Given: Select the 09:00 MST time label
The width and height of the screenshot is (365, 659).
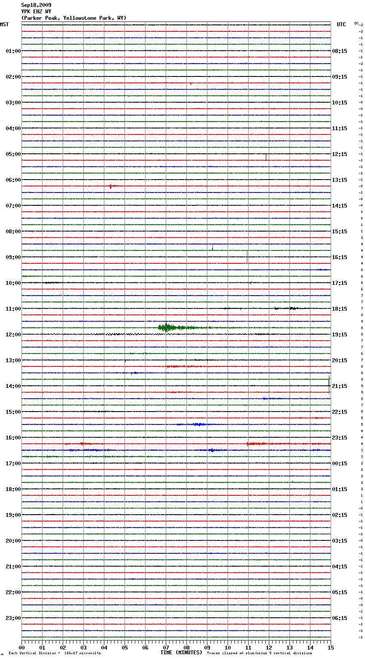Looking at the screenshot, I should click(13, 257).
